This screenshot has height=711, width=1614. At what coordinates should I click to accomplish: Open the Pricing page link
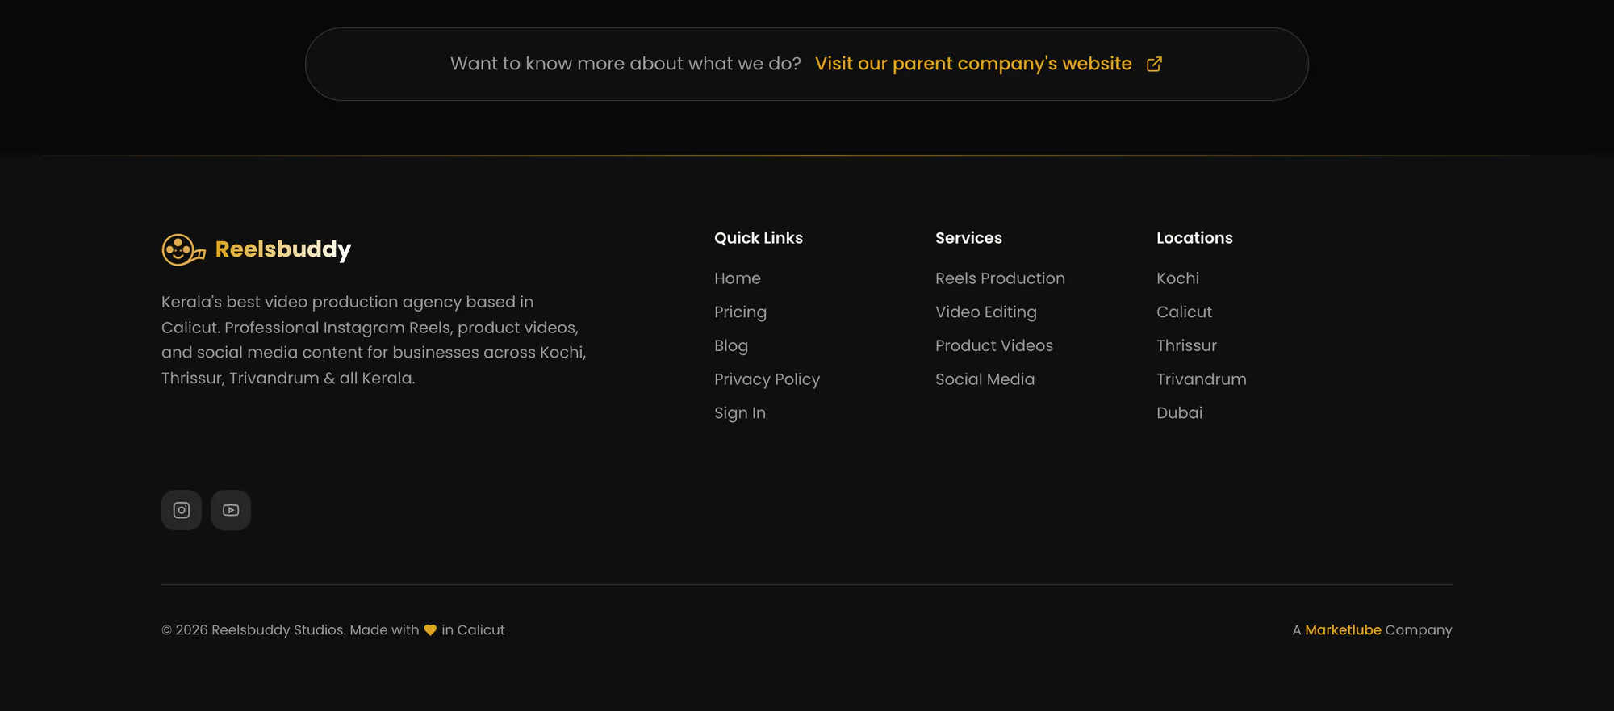point(740,312)
